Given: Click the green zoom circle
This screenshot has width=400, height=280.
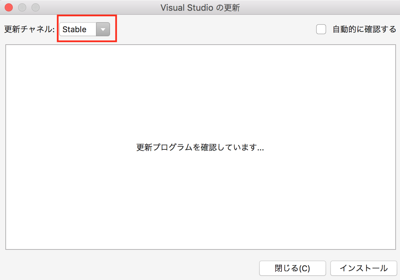Looking at the screenshot, I should (35, 7).
